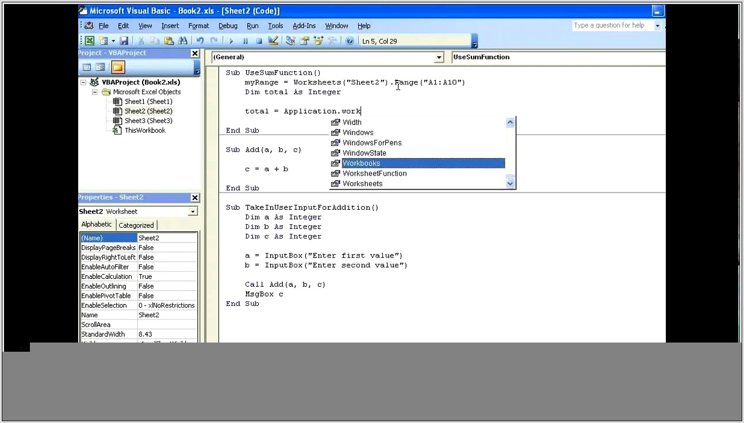Run the macro with the play icon
Image resolution: width=744 pixels, height=423 pixels.
(231, 41)
